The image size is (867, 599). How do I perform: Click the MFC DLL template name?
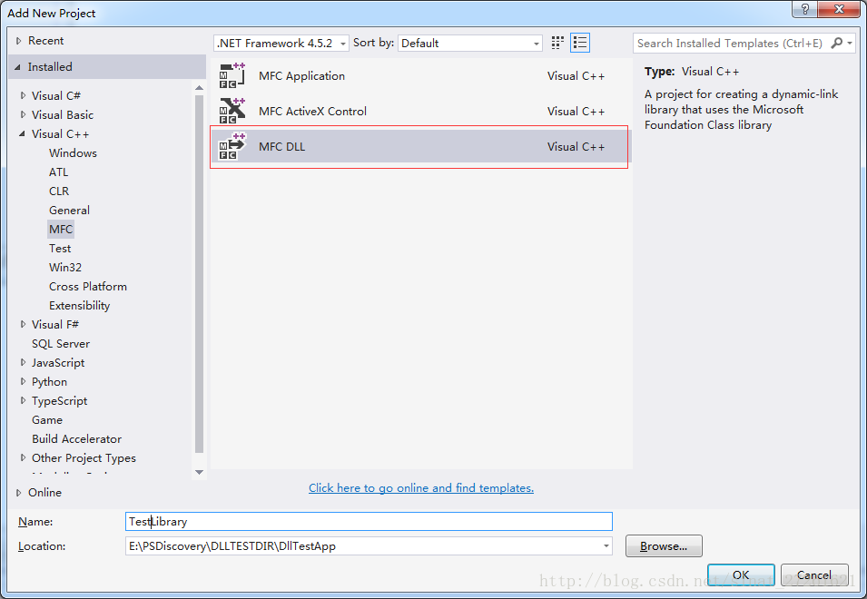282,146
